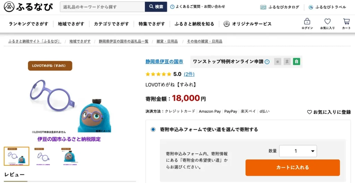Open カテゴリでさがす menu

111,24
